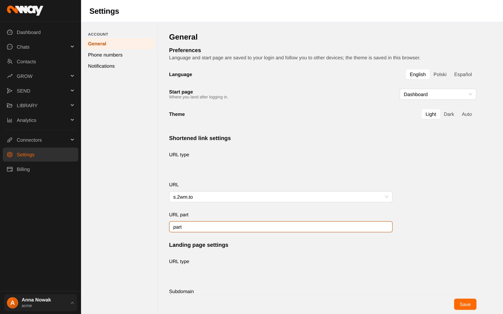This screenshot has height=314, width=503.
Task: Open the Start page dropdown
Action: coord(438,94)
